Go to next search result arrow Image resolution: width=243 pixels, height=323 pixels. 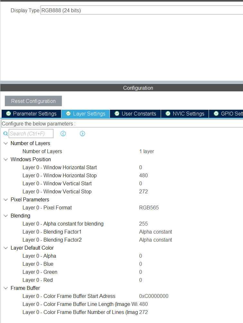pos(82,134)
